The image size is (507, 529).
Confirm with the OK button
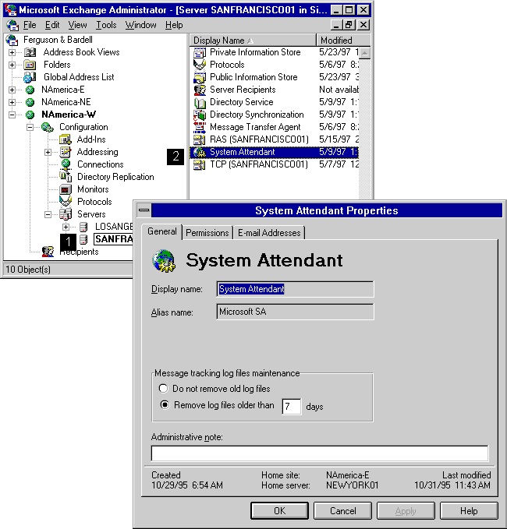point(279,511)
